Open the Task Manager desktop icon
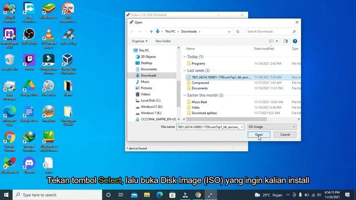The image size is (356, 200). [x=9, y=90]
